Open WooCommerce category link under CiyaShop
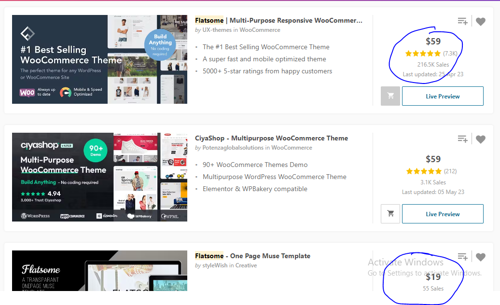This screenshot has height=305, width=500. pyautogui.click(x=292, y=148)
